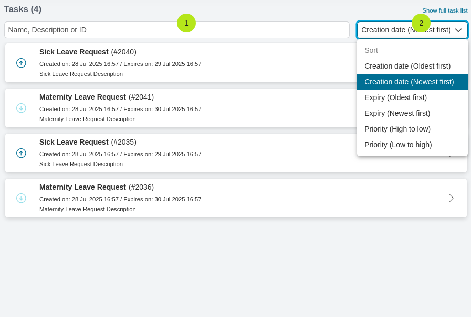Open the Show full task list link
Viewport: 471px width, 317px height.
tap(445, 10)
